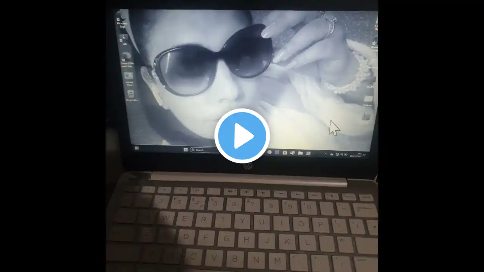Screen dimensions: 484x272
Task: Open Microsoft Store from the taskbar
Action: point(285,153)
